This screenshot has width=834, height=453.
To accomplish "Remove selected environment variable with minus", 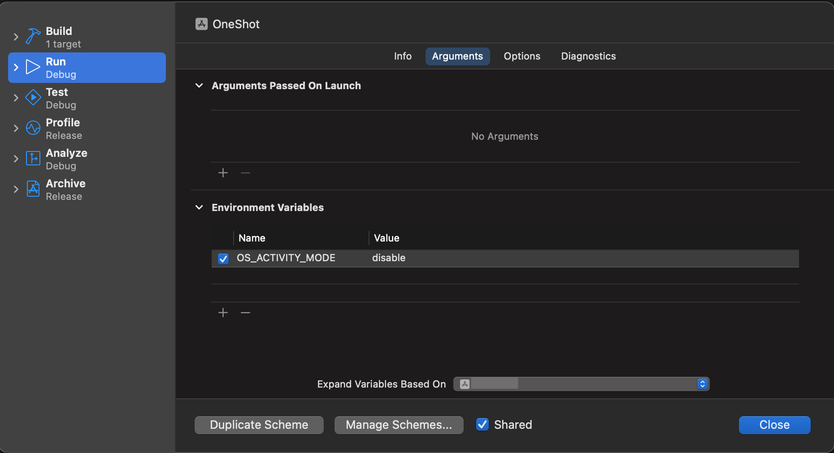I will tap(245, 313).
